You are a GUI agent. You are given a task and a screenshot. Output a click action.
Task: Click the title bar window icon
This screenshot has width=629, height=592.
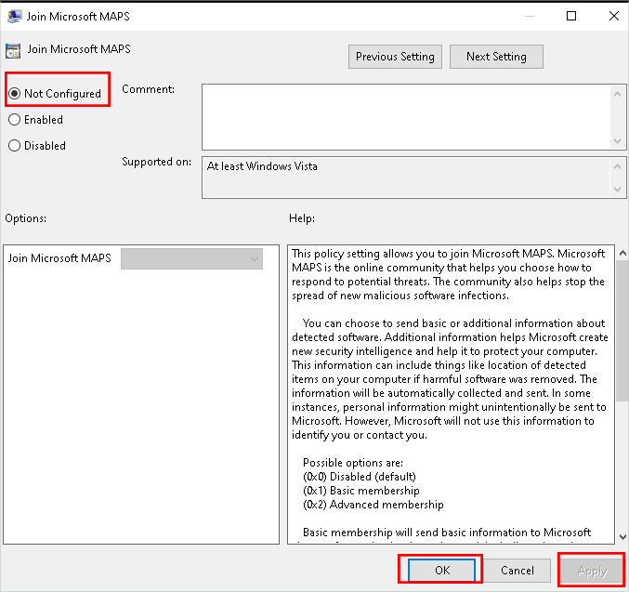point(15,17)
